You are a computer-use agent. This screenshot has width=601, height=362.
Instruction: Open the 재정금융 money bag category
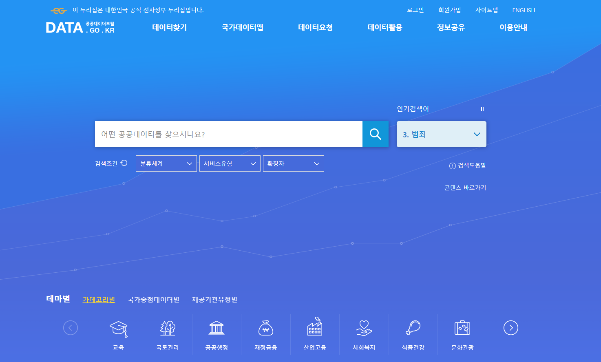(x=266, y=328)
